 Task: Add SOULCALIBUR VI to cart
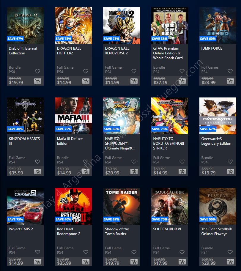tap(182, 262)
